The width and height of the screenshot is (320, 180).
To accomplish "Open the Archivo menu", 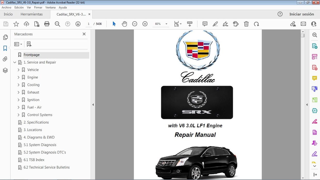I will [x=6, y=7].
